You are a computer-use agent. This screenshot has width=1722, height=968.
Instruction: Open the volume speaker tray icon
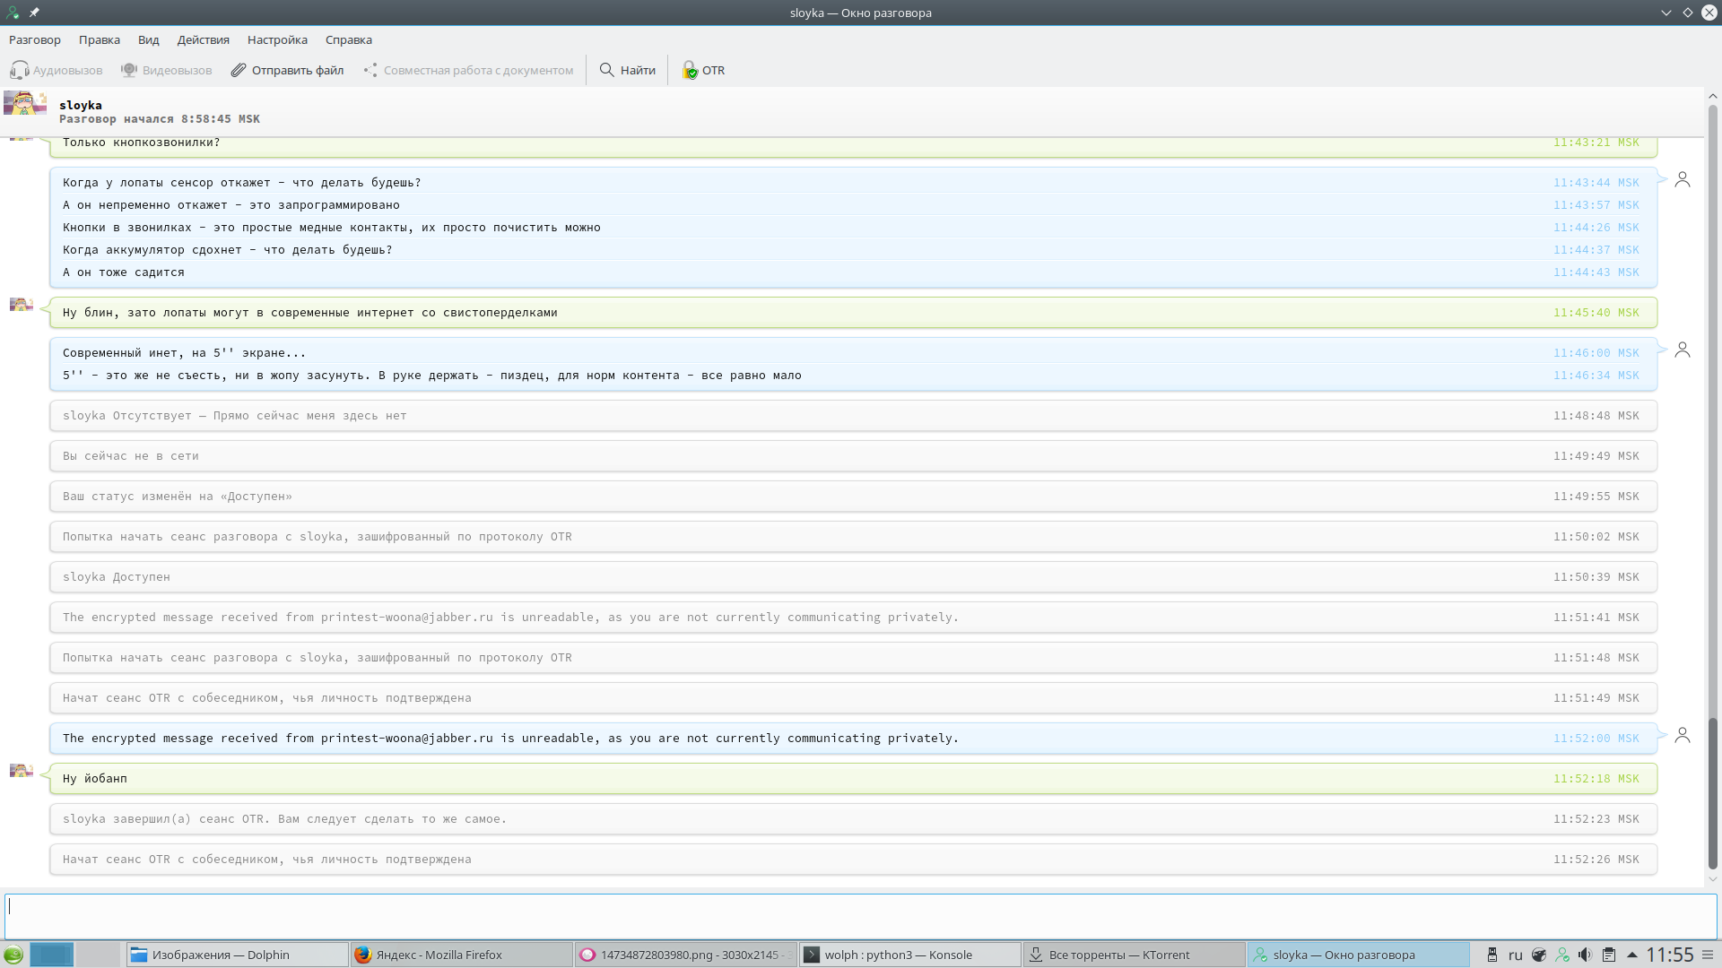pyautogui.click(x=1586, y=955)
